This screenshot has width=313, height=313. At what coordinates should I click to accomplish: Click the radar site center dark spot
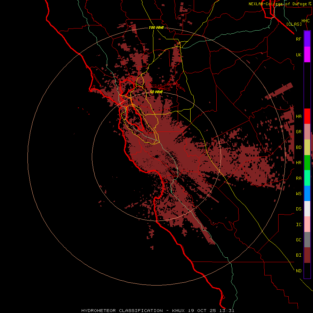click(x=156, y=156)
